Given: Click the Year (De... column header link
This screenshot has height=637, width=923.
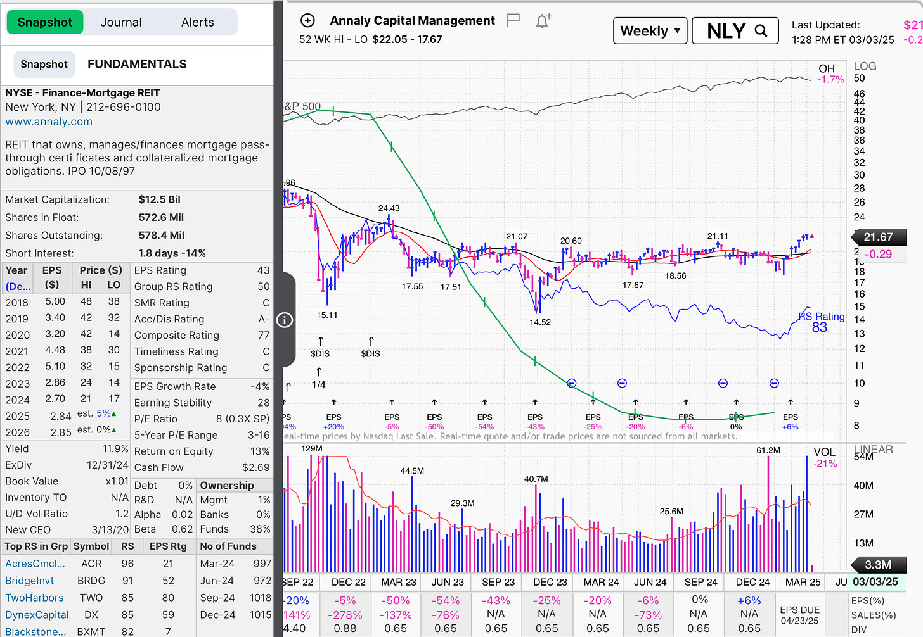Looking at the screenshot, I should coord(18,278).
